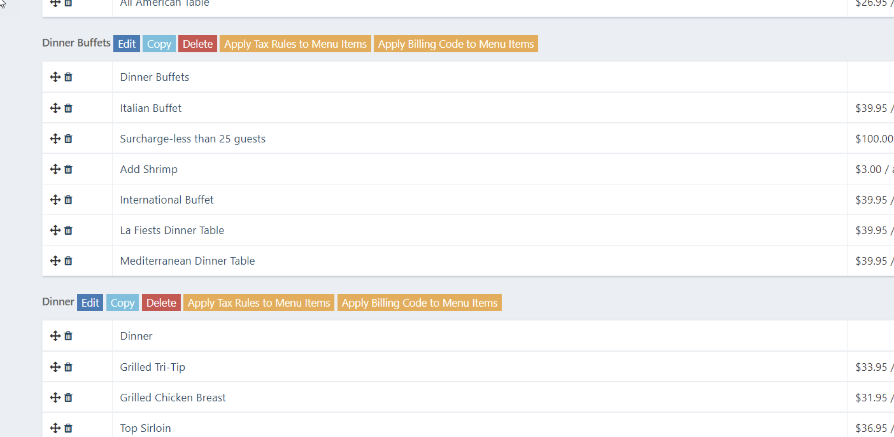894x437 pixels.
Task: Delete Surcharge-less than 25 guests via trash icon
Action: pyautogui.click(x=68, y=139)
